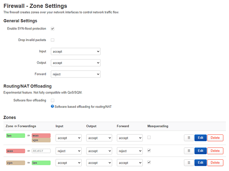
Task: Delete the vpn zone
Action: [215, 163]
